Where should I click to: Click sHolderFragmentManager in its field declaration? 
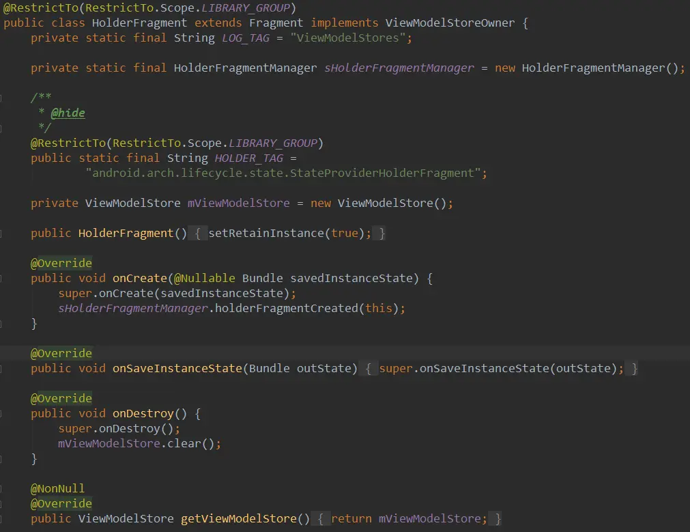(399, 68)
